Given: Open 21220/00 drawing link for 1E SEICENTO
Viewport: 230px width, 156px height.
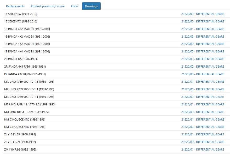Looking at the screenshot, I should pyautogui.click(x=203, y=21).
